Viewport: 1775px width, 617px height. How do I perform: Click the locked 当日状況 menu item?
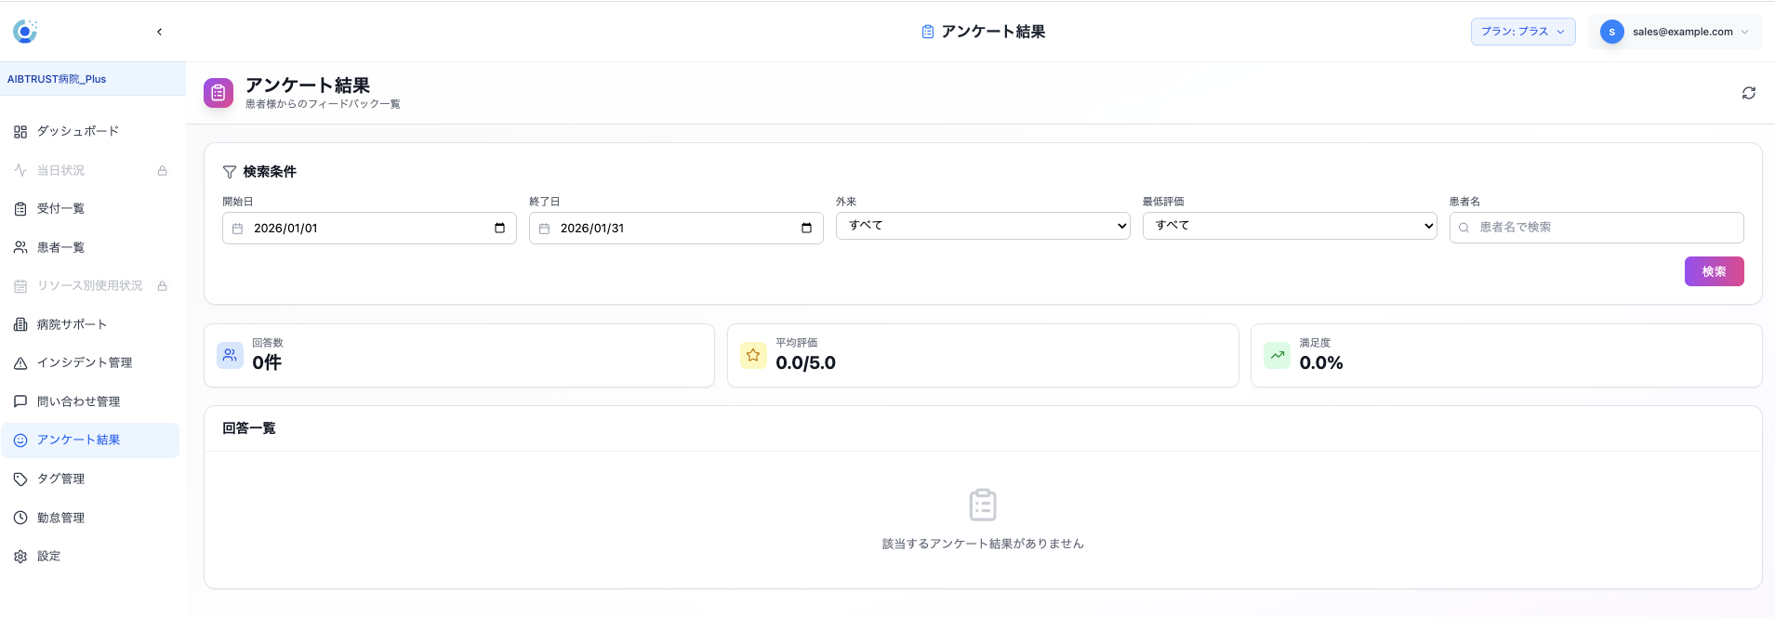pos(90,170)
